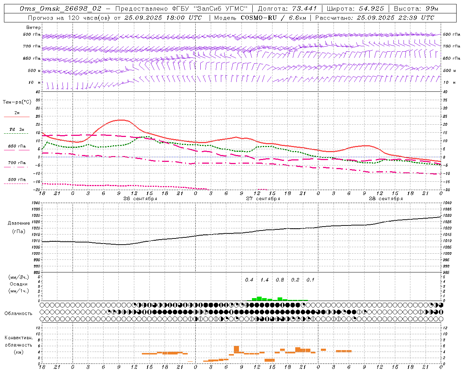Click the black pressure curve line
This screenshot has width=462, height=370.
(x=242, y=233)
